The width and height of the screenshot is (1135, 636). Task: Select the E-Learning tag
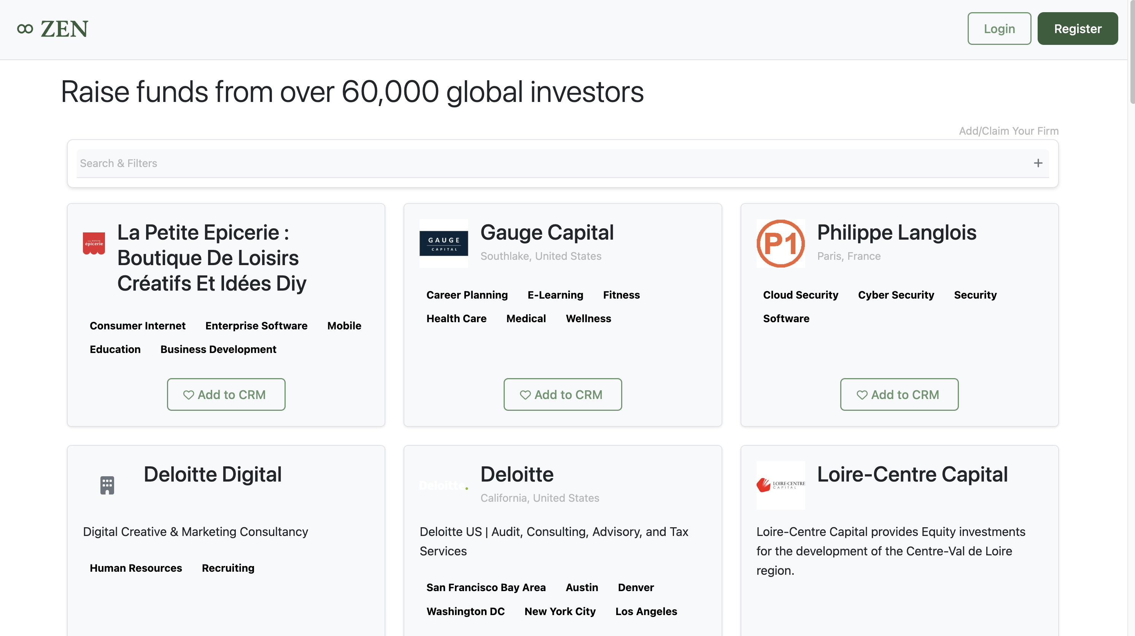tap(555, 295)
